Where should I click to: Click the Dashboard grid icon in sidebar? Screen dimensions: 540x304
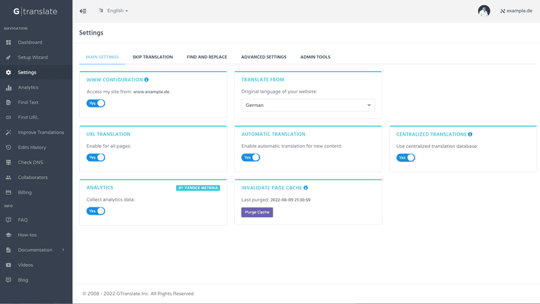pos(8,42)
